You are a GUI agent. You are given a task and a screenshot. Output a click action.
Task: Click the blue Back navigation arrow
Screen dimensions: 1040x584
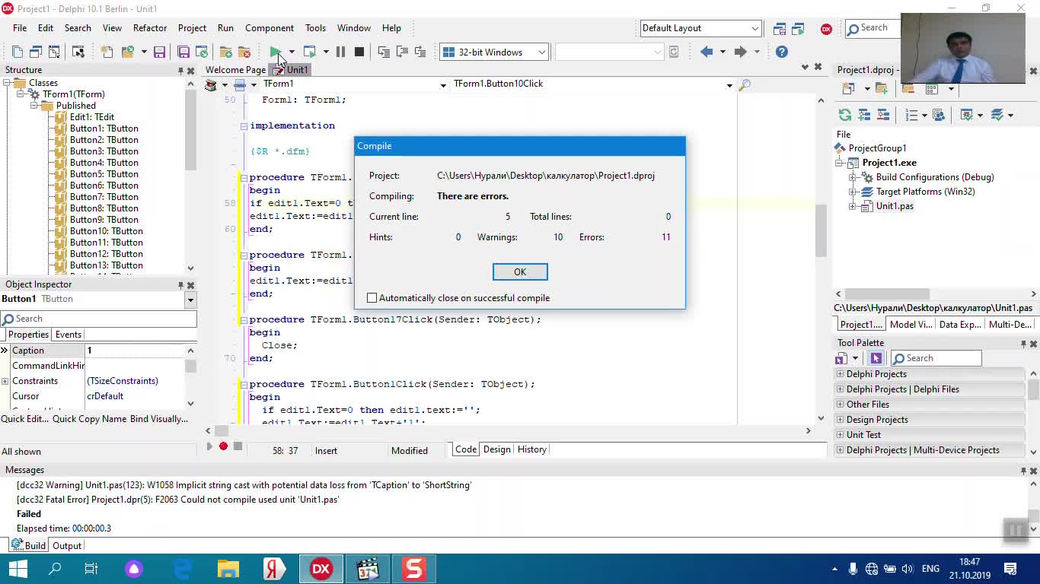[707, 52]
